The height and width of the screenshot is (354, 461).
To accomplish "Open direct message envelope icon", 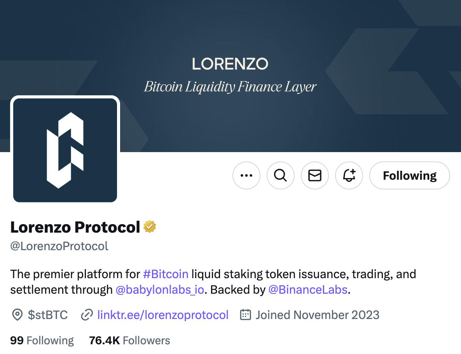I will coord(314,175).
